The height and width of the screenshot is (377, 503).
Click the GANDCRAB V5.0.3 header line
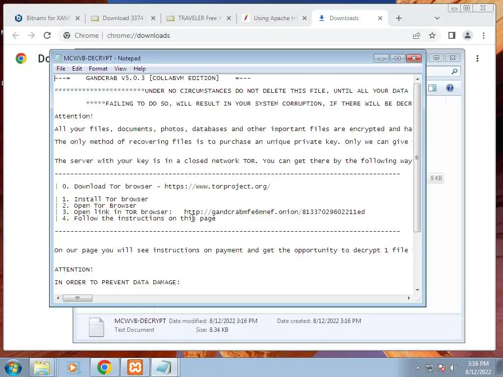click(x=152, y=78)
